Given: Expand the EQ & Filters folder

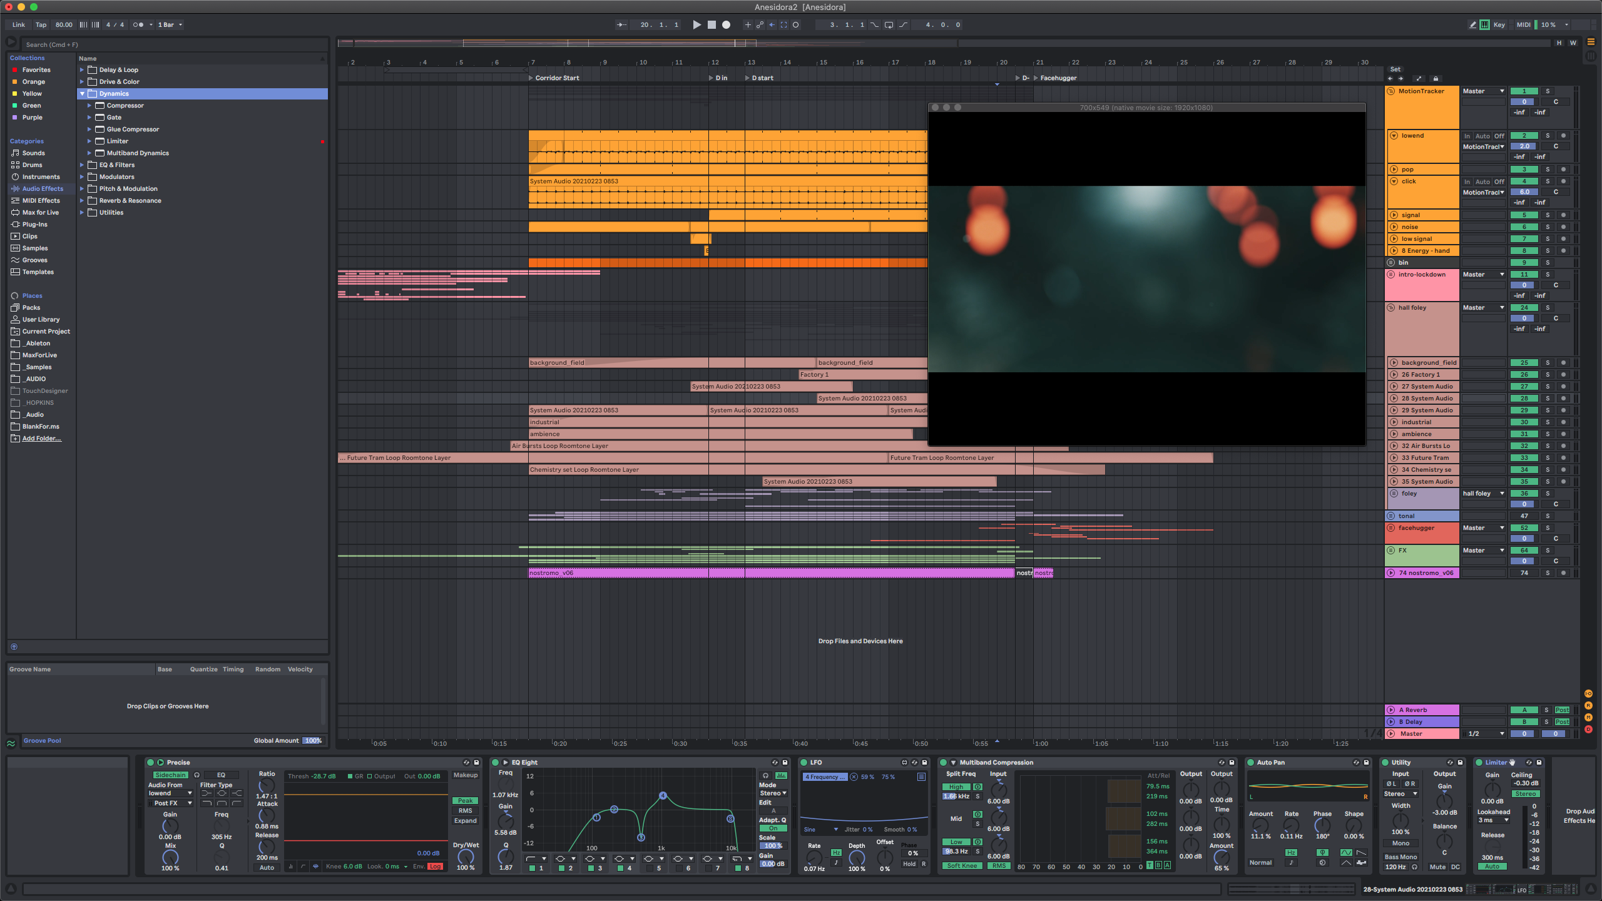Looking at the screenshot, I should point(82,165).
